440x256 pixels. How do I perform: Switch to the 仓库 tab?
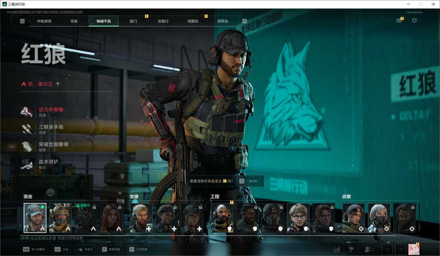click(74, 21)
